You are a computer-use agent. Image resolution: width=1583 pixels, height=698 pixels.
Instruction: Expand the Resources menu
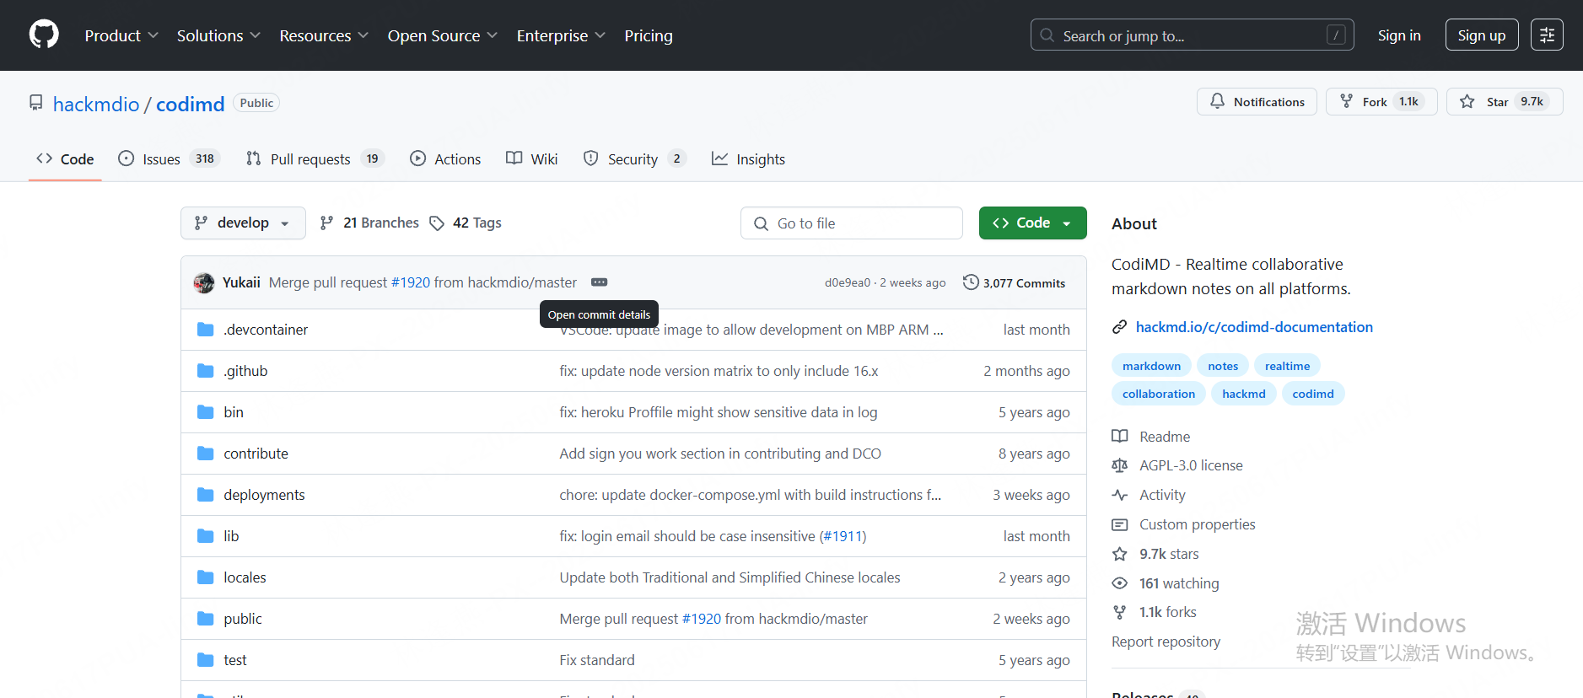pos(324,35)
